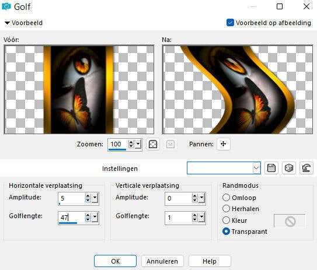Reset settings to default icon
Screen dimensions: 317x270
click(x=306, y=168)
